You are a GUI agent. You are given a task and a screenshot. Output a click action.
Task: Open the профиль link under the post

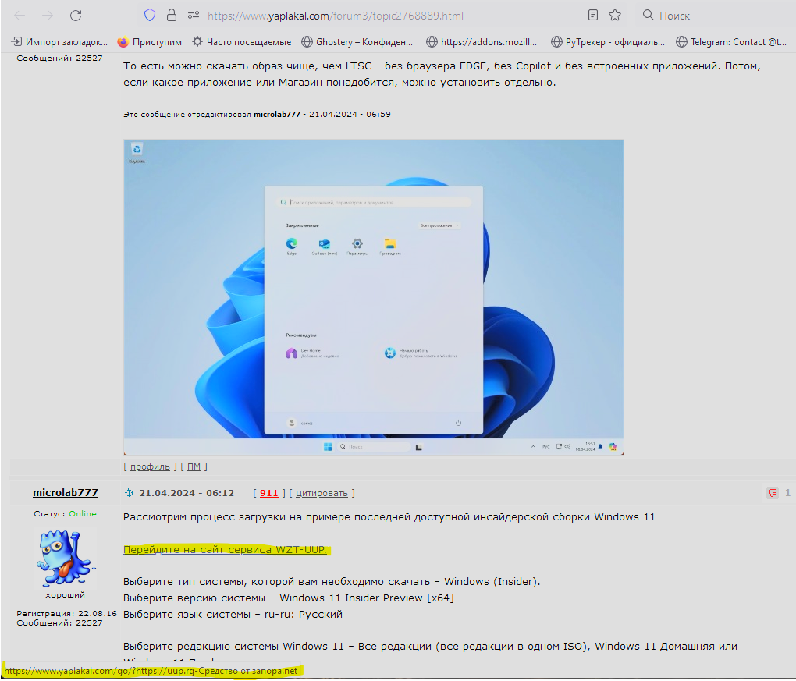coord(150,466)
